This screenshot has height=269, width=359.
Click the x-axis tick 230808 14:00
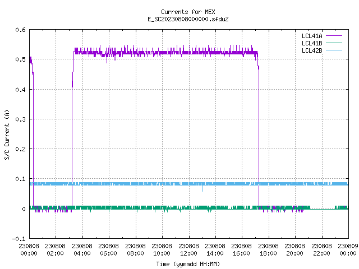point(215,250)
